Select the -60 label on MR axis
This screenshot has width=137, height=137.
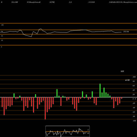pos(134,112)
